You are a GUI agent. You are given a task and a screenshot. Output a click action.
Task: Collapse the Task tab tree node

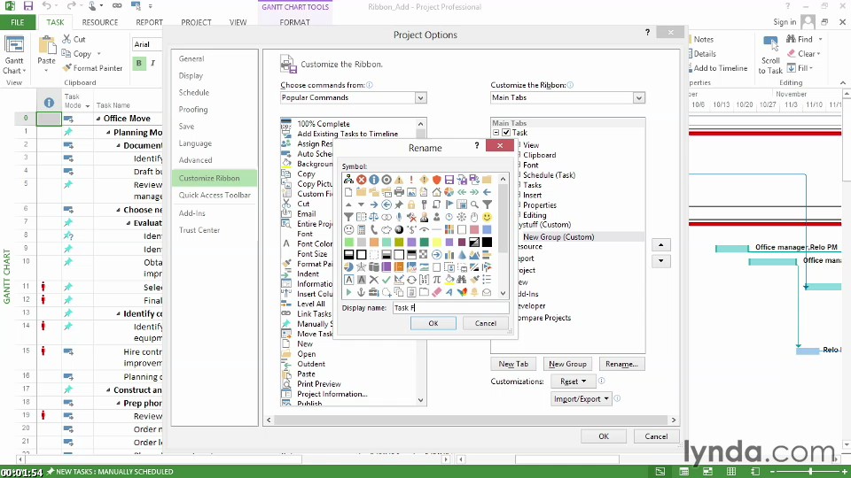[496, 133]
